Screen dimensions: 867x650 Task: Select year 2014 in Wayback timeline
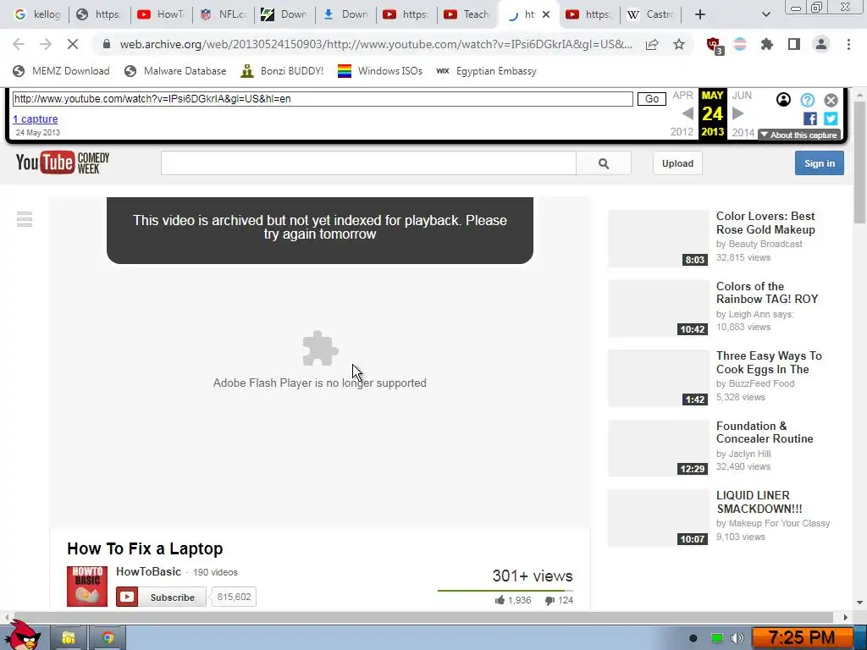click(743, 133)
